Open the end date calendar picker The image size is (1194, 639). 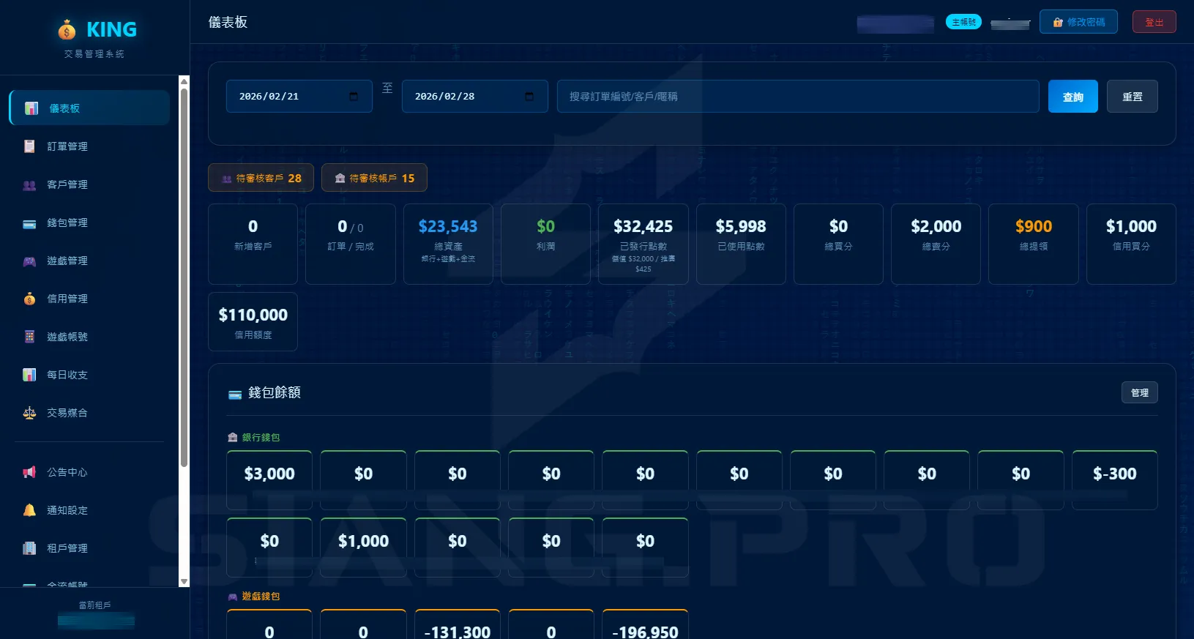click(x=529, y=97)
